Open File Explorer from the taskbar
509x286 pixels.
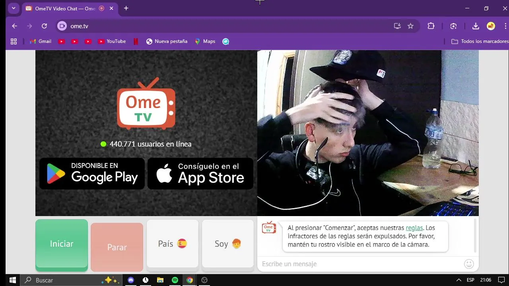click(x=160, y=280)
